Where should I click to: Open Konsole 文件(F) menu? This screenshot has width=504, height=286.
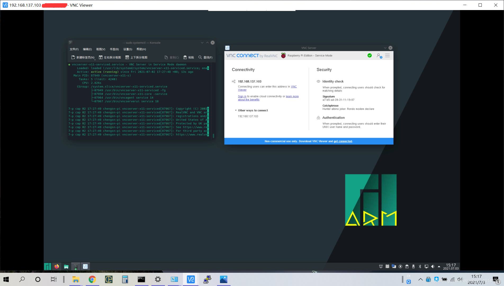click(74, 49)
